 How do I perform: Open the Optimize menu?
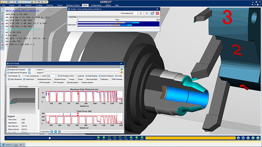coord(50,5)
